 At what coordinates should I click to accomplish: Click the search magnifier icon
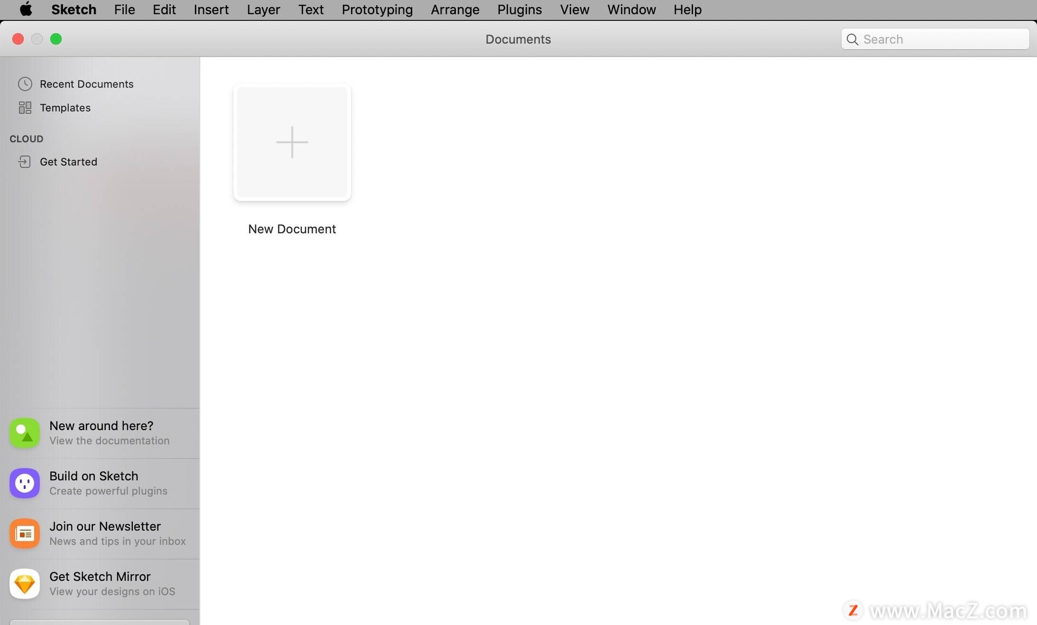pyautogui.click(x=852, y=39)
